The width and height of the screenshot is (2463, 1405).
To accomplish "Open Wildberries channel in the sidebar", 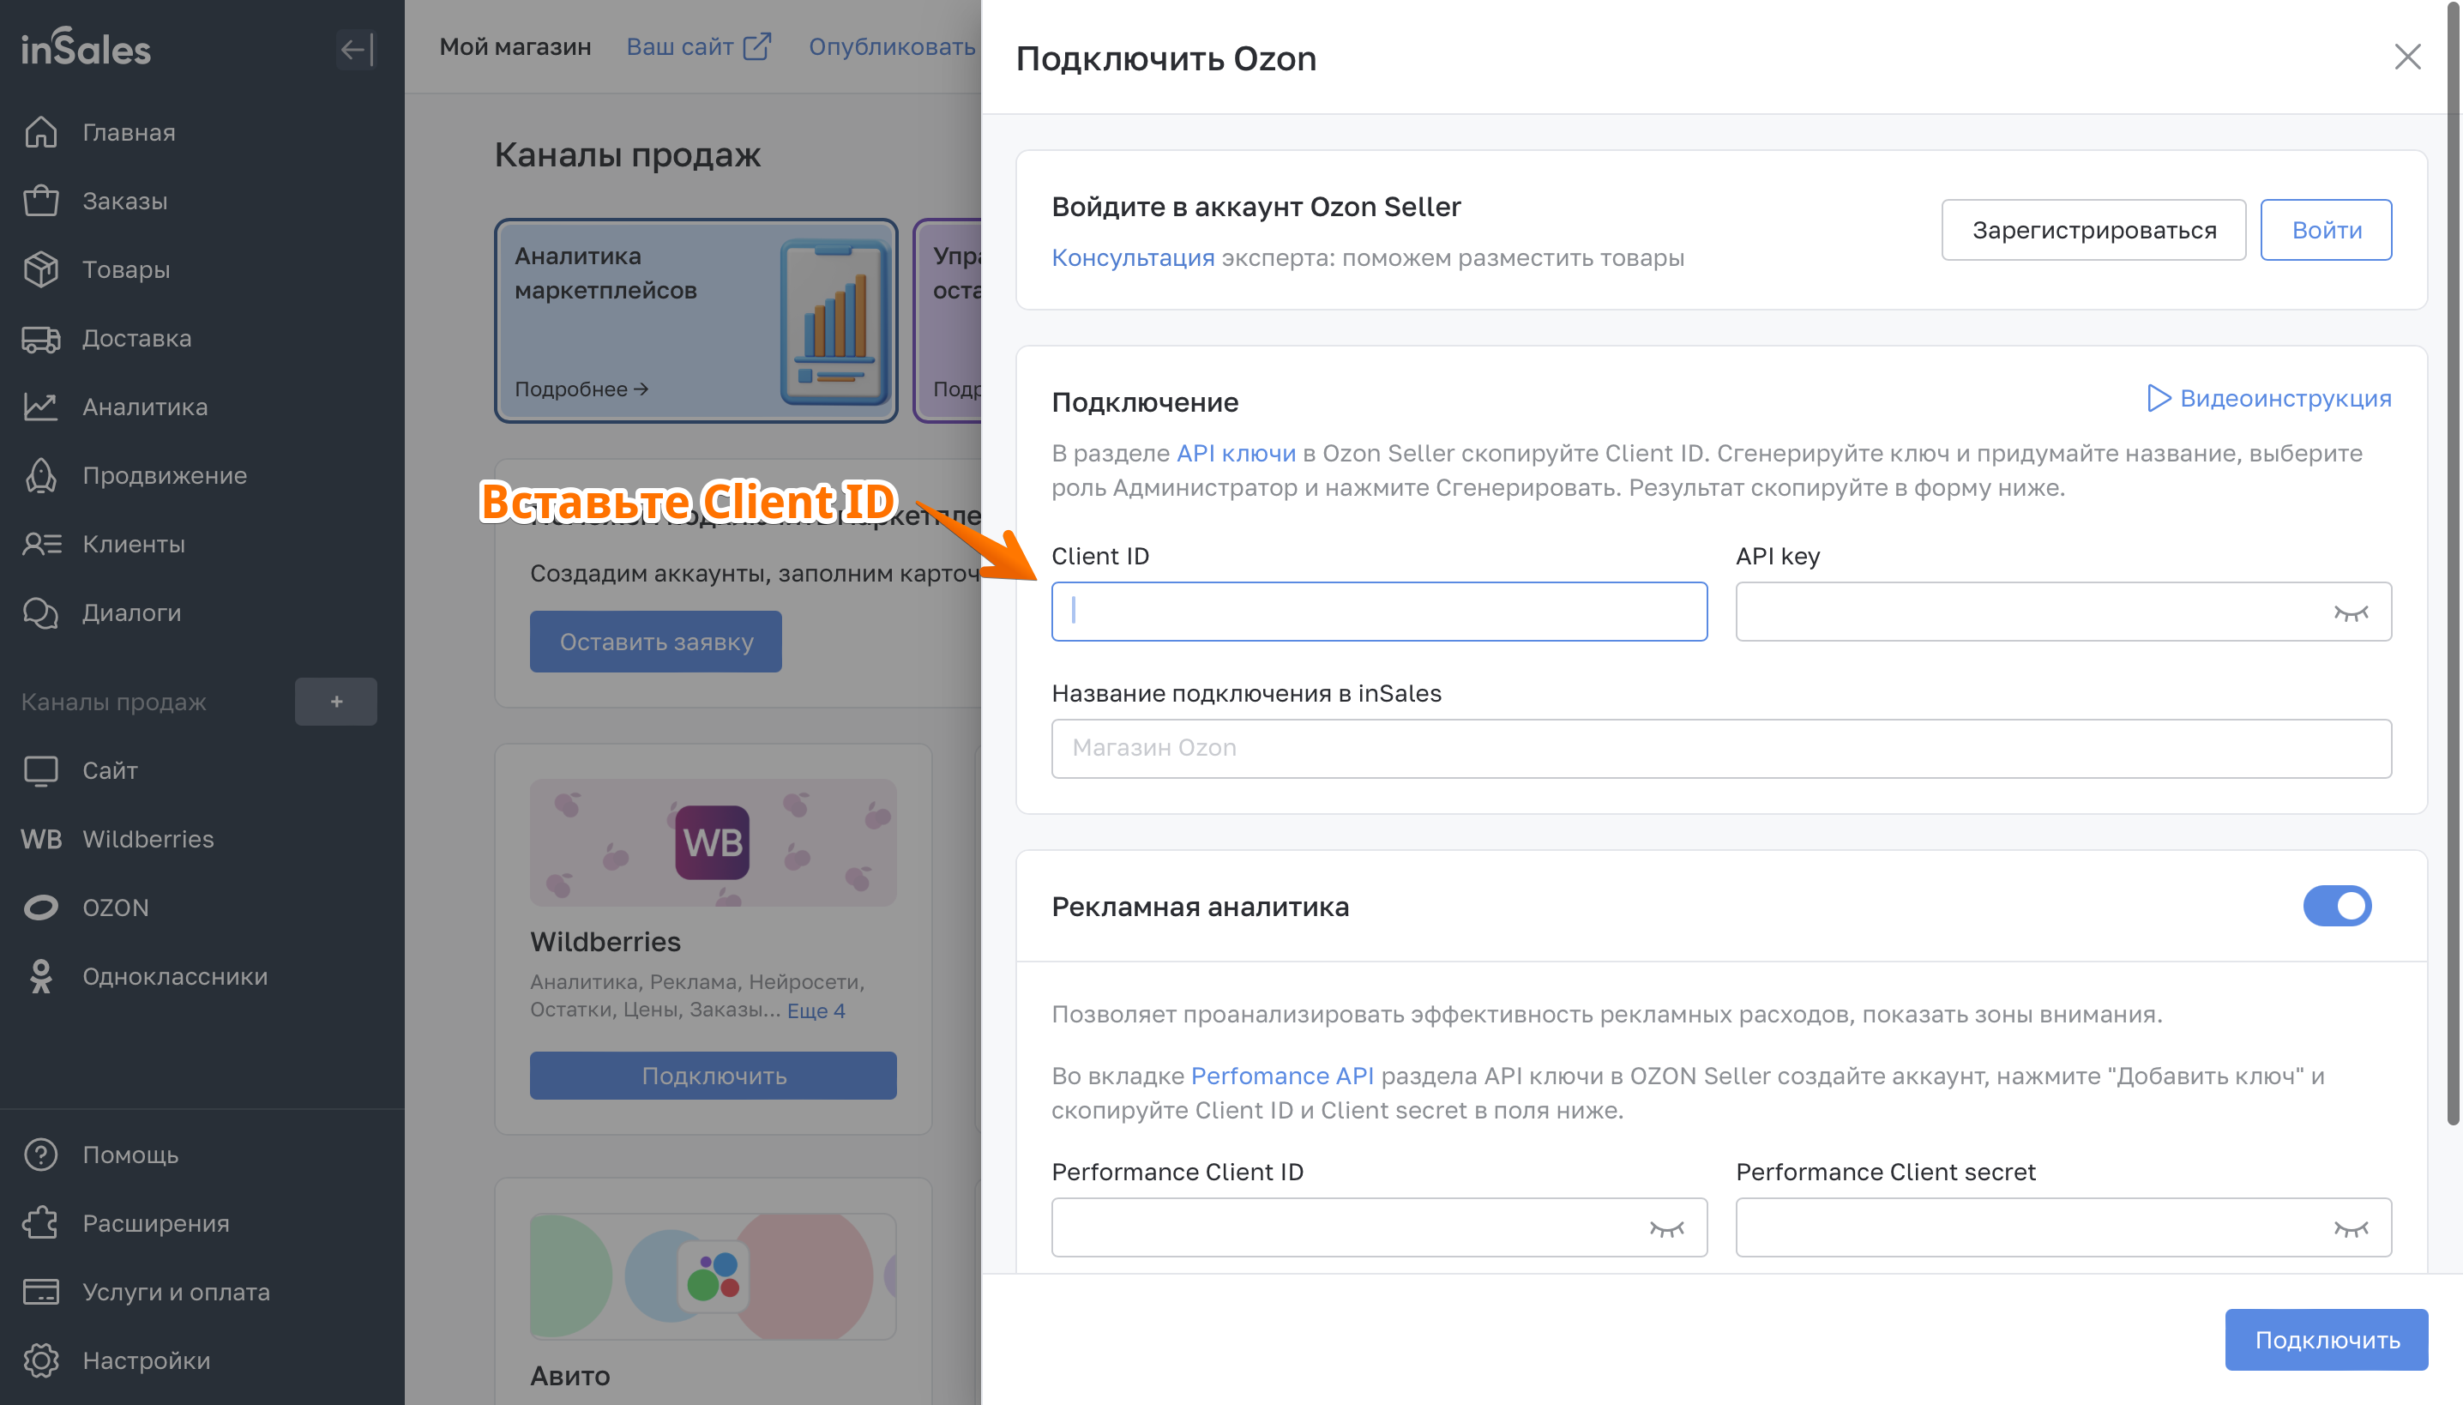I will [x=148, y=840].
